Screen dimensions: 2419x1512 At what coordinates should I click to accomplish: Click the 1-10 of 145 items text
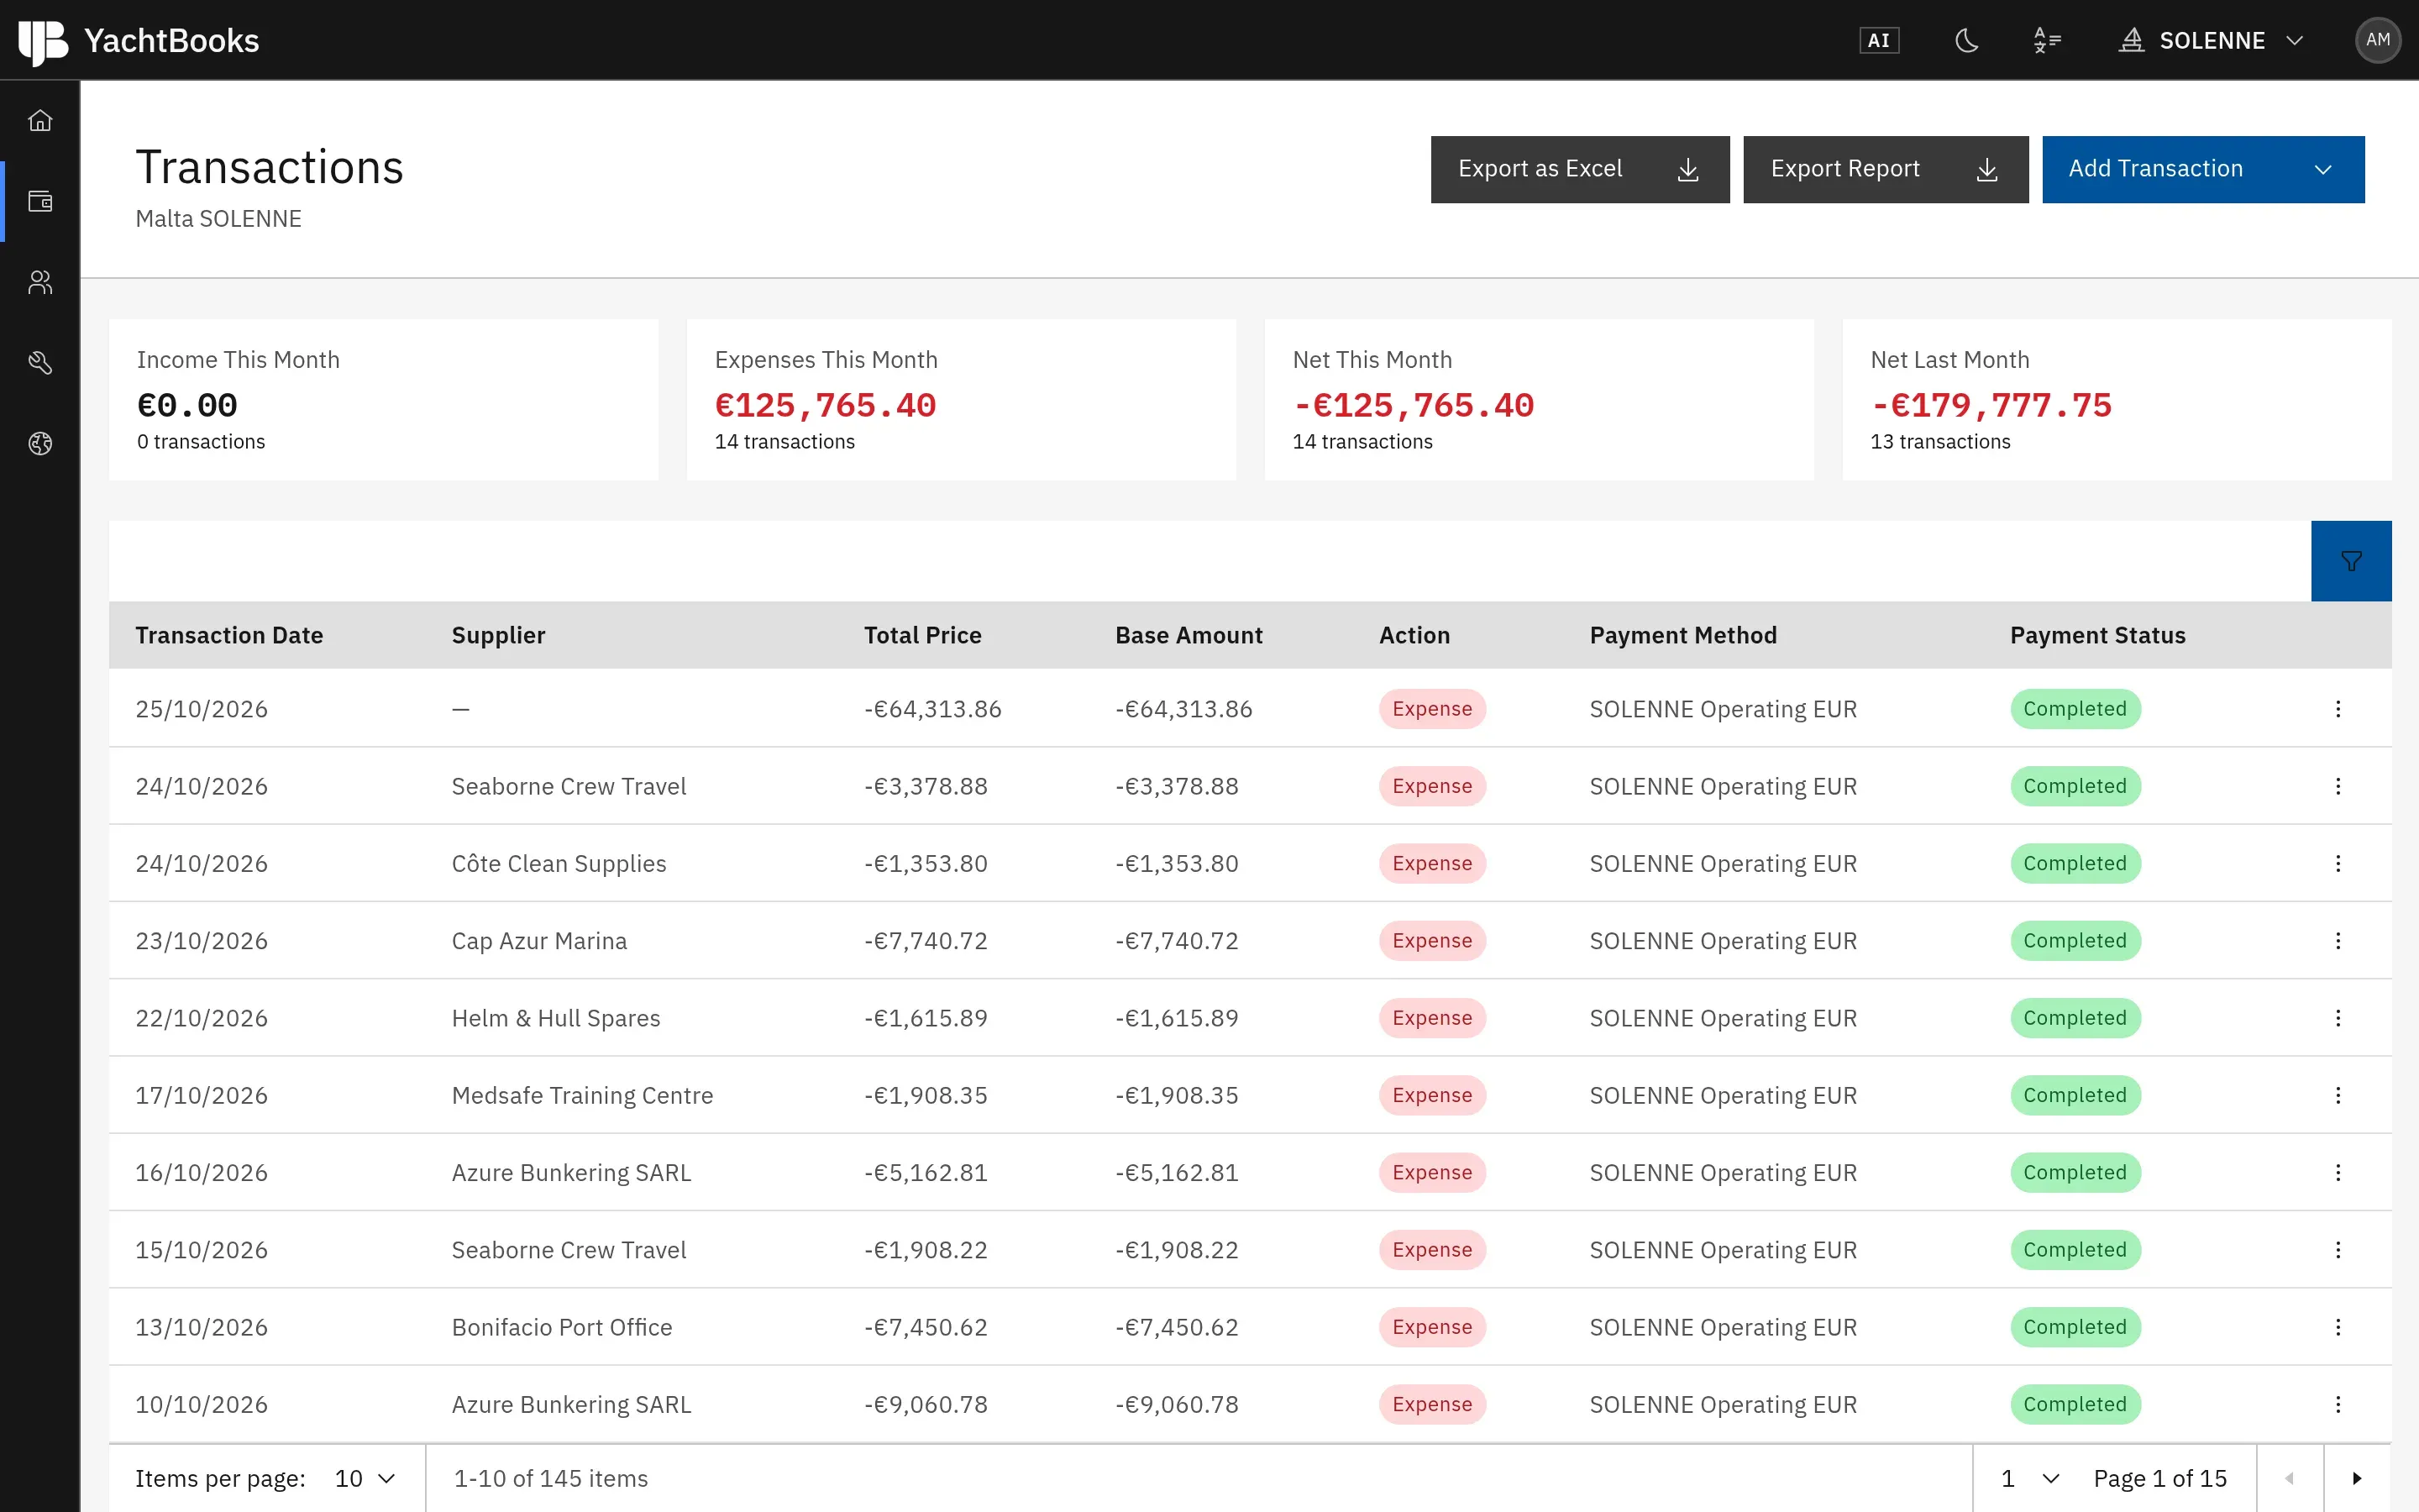click(x=551, y=1478)
